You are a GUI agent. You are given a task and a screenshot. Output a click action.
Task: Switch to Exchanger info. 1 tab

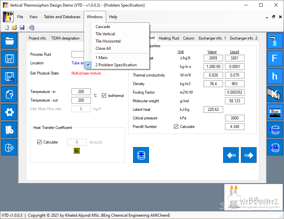(x=212, y=38)
